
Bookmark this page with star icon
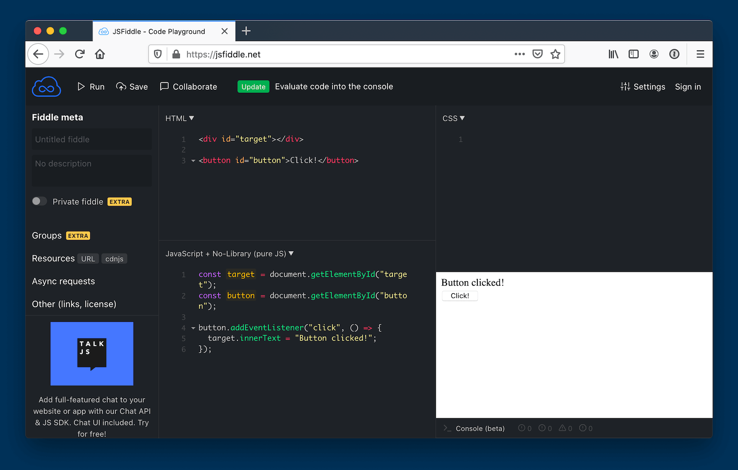pyautogui.click(x=555, y=54)
